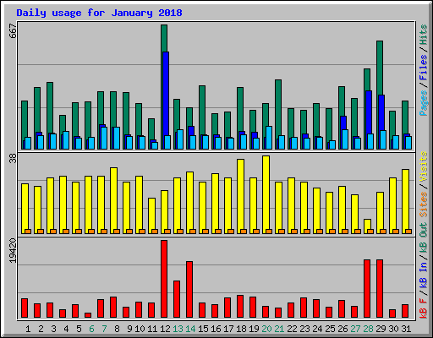Click the day 12 x-axis label
The width and height of the screenshot is (433, 338).
click(165, 329)
